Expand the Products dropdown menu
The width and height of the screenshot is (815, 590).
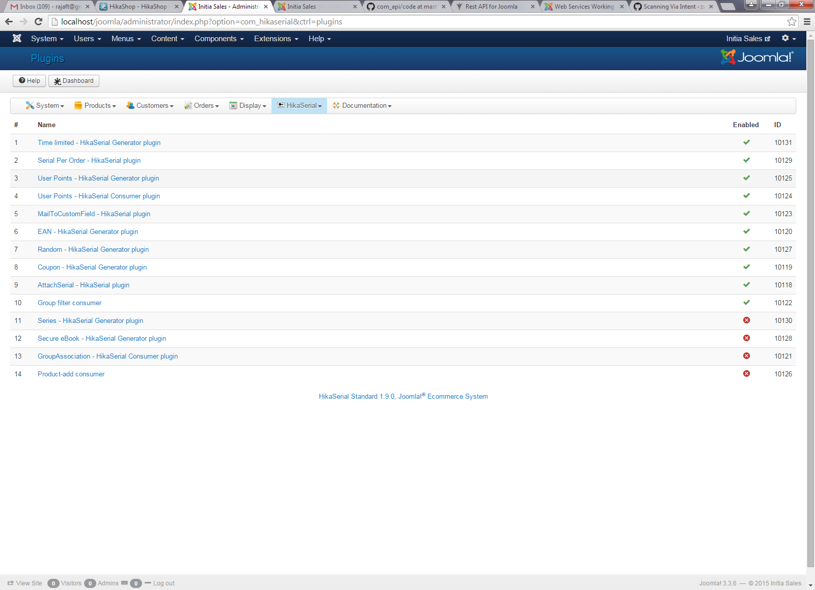(x=95, y=106)
